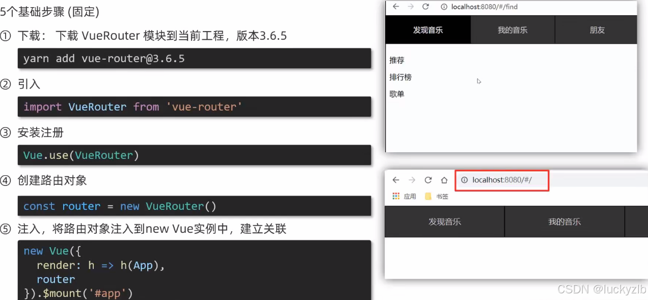
Task: Open the 排行榜 link
Action: [400, 77]
